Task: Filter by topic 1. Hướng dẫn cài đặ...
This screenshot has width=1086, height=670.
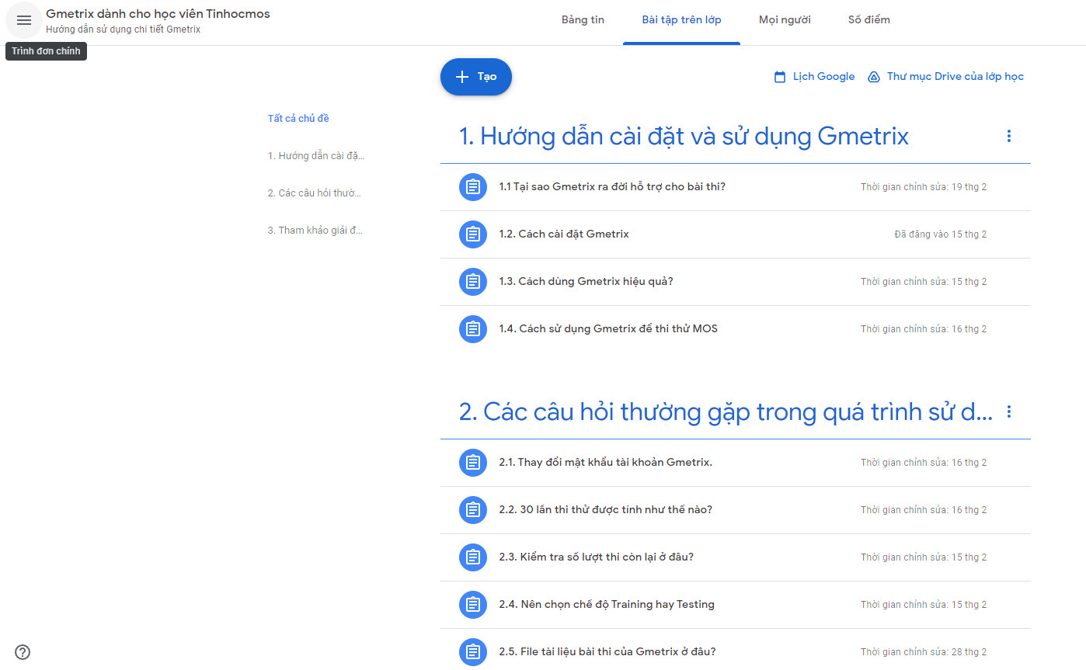Action: click(316, 156)
